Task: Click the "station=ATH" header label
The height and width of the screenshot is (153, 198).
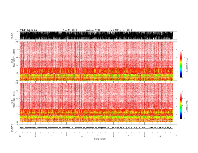Action: point(93,30)
